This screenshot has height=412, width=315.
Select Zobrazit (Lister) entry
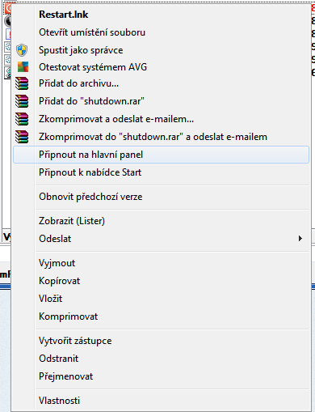162,221
